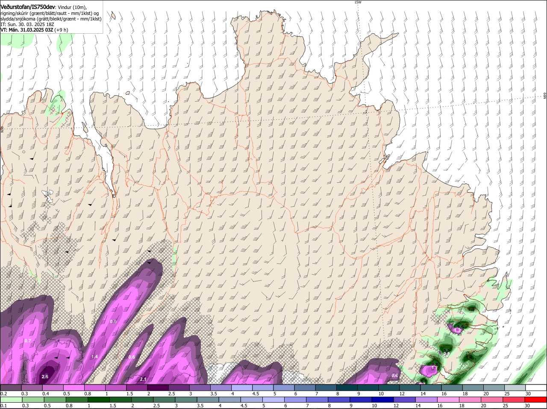This screenshot has height=409, width=547.
Task: Pick the lower legend swatch labeled 3
Action: pos(186,400)
